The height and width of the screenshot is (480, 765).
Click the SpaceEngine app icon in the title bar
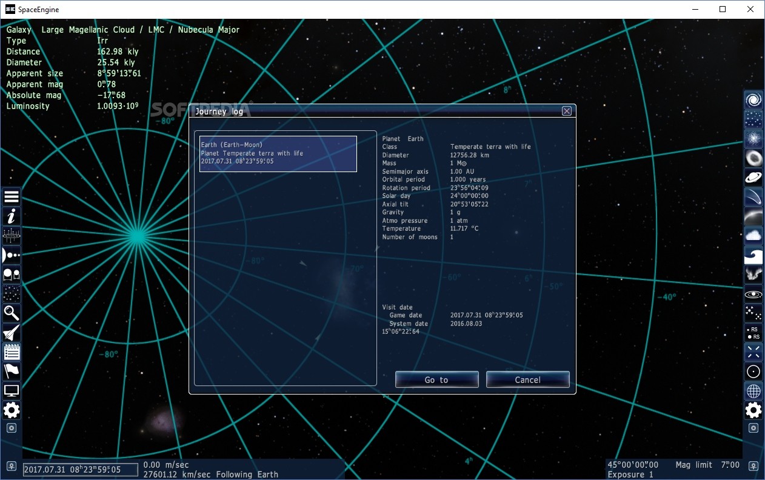tap(10, 9)
